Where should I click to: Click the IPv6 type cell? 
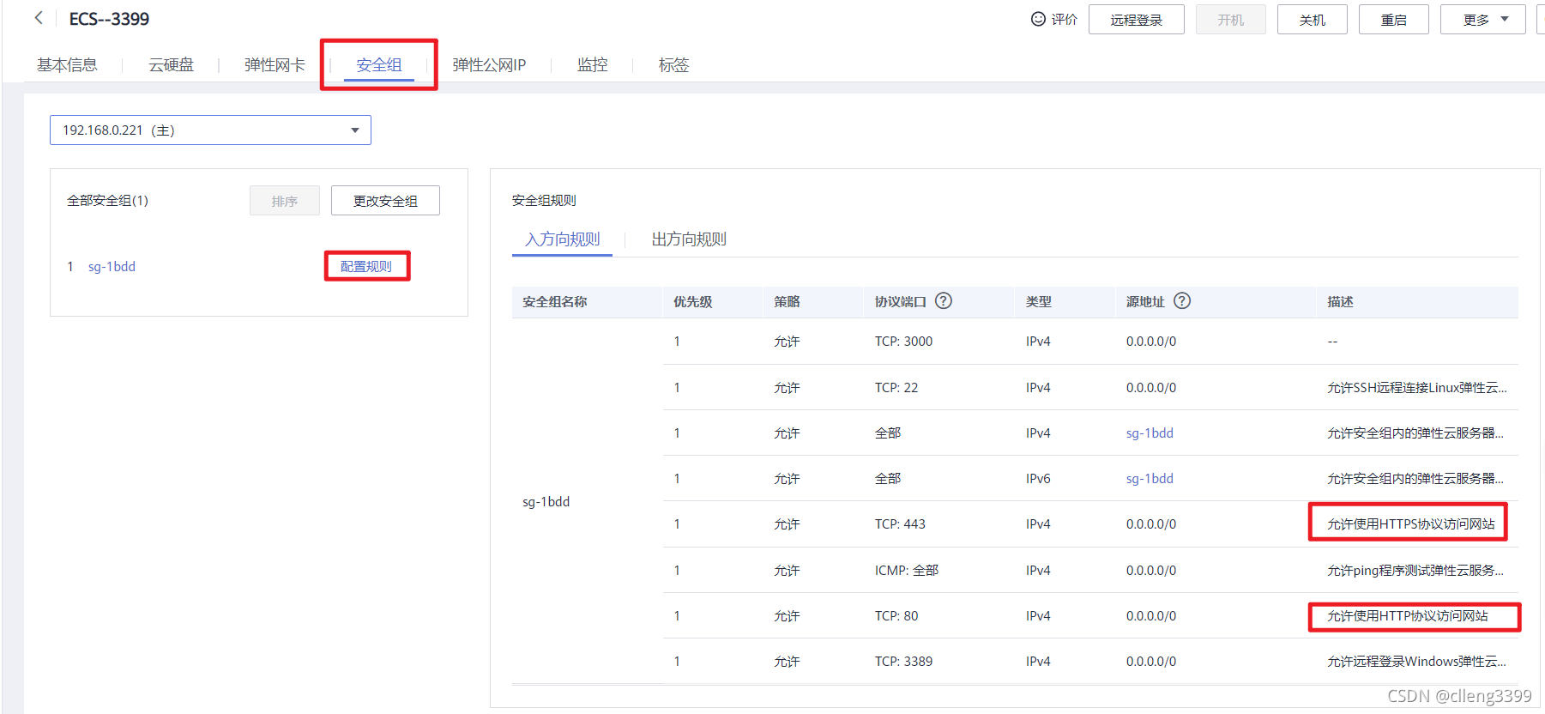(1038, 479)
